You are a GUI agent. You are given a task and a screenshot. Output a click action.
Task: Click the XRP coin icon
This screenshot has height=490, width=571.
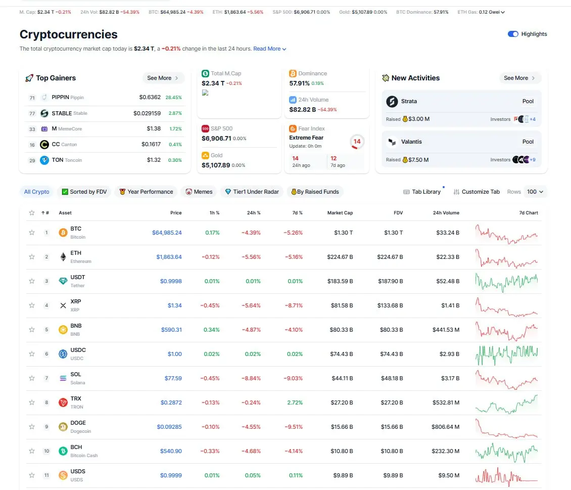(63, 305)
